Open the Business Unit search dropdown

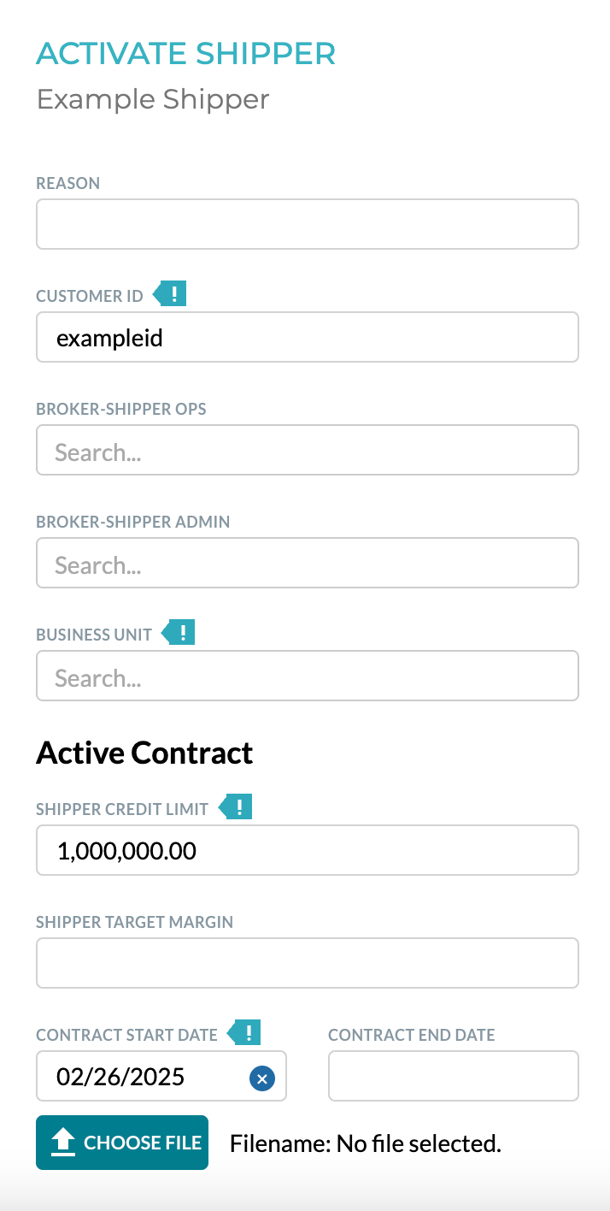pos(308,676)
